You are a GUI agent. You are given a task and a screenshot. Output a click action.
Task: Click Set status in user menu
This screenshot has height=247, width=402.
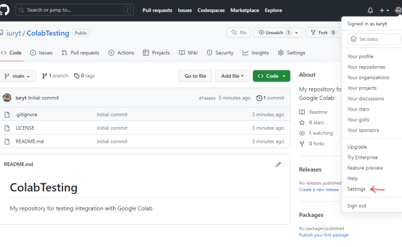tap(374, 39)
